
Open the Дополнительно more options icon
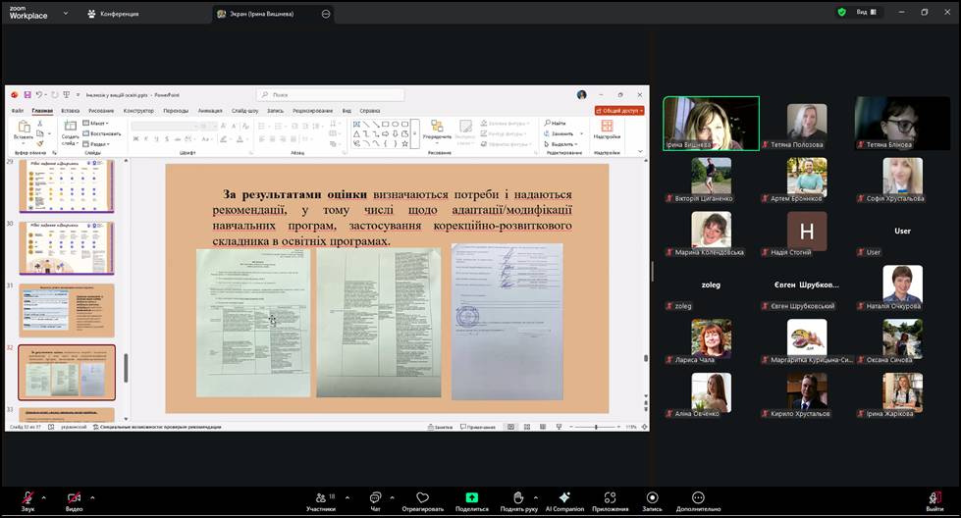(x=698, y=498)
